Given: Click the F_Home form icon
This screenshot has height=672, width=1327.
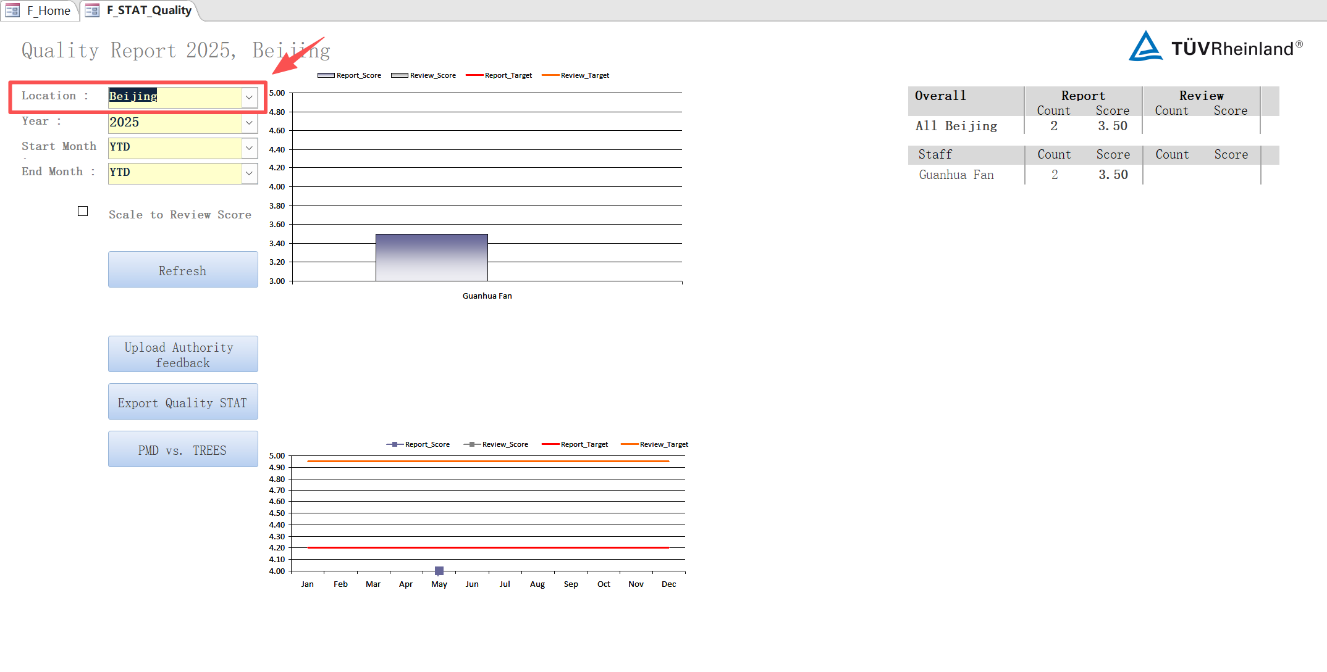Looking at the screenshot, I should 12,10.
